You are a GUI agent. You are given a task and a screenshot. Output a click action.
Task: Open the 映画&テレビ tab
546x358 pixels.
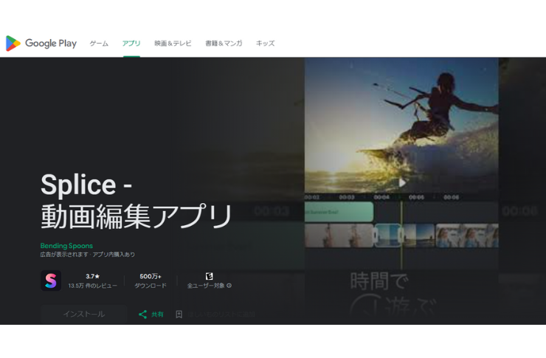point(173,44)
